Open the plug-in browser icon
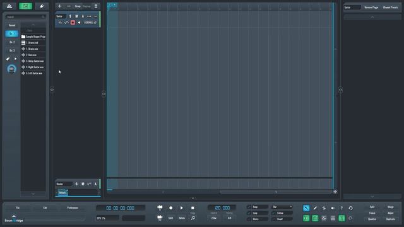Viewport: 404px width, 227px height. [42, 6]
